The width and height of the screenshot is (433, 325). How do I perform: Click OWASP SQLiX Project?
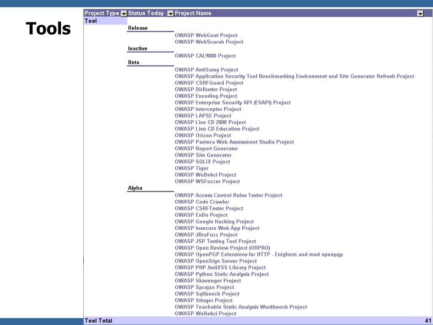[x=203, y=162]
